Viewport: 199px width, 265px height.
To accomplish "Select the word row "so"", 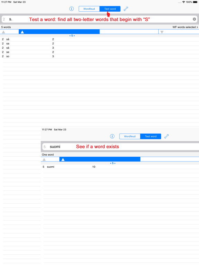I will [99, 56].
